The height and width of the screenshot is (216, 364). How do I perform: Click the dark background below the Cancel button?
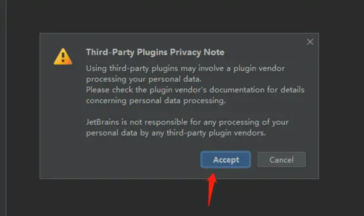pos(282,197)
